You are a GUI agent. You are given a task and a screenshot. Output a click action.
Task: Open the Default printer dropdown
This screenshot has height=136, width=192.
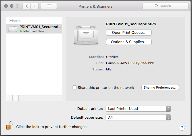pyautogui.click(x=138, y=108)
